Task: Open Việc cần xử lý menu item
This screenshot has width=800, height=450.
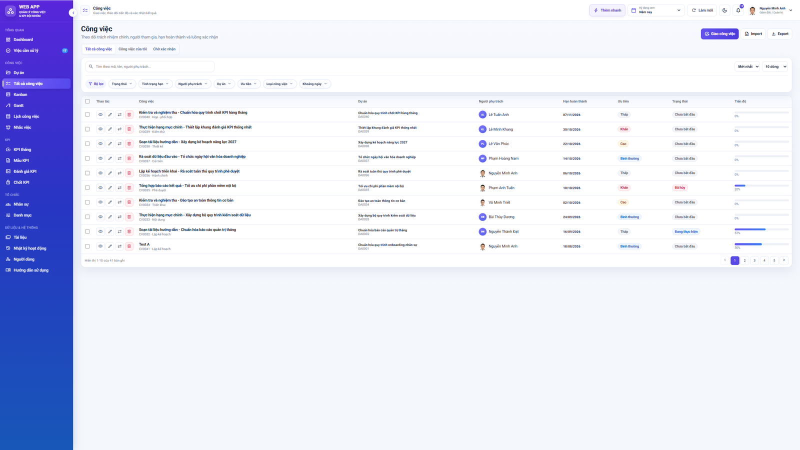Action: point(36,50)
